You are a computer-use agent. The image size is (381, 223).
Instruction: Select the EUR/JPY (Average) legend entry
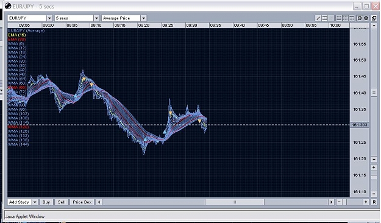coord(26,30)
